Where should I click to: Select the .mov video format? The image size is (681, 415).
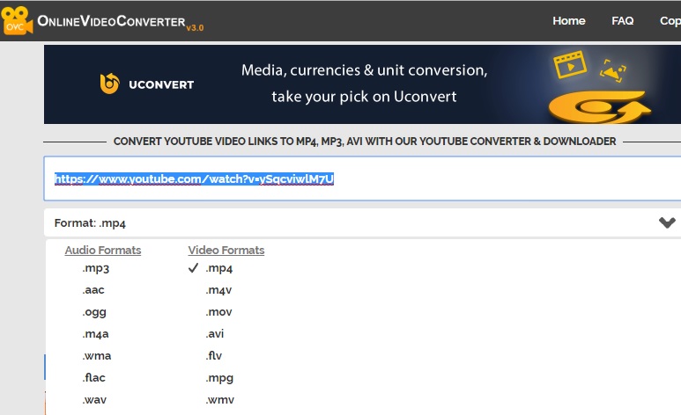tap(218, 312)
